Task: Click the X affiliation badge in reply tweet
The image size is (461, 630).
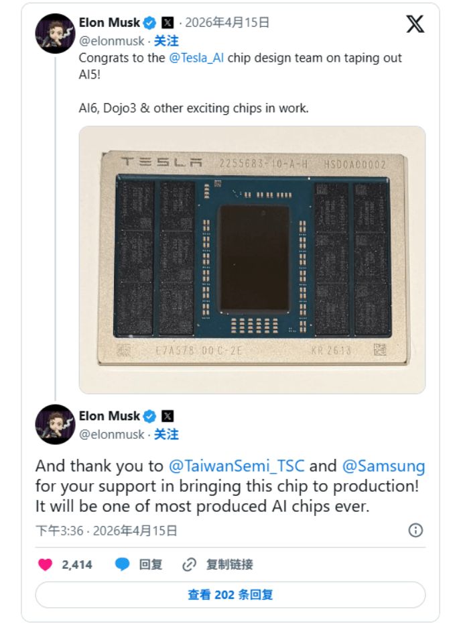Action: tap(168, 416)
